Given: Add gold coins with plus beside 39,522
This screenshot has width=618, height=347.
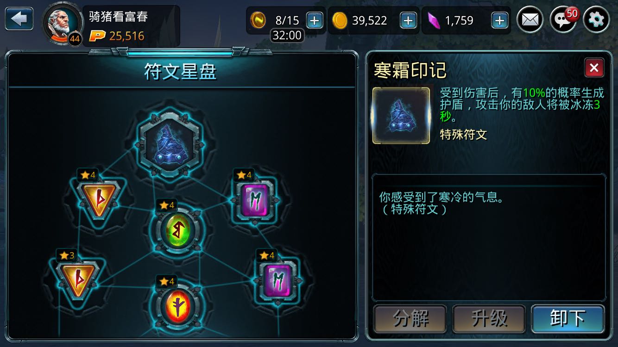Looking at the screenshot, I should [x=408, y=20].
